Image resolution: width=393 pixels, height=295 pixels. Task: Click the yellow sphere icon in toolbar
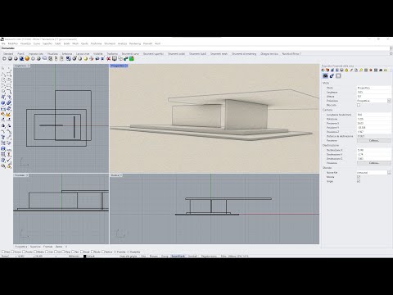(x=86, y=58)
